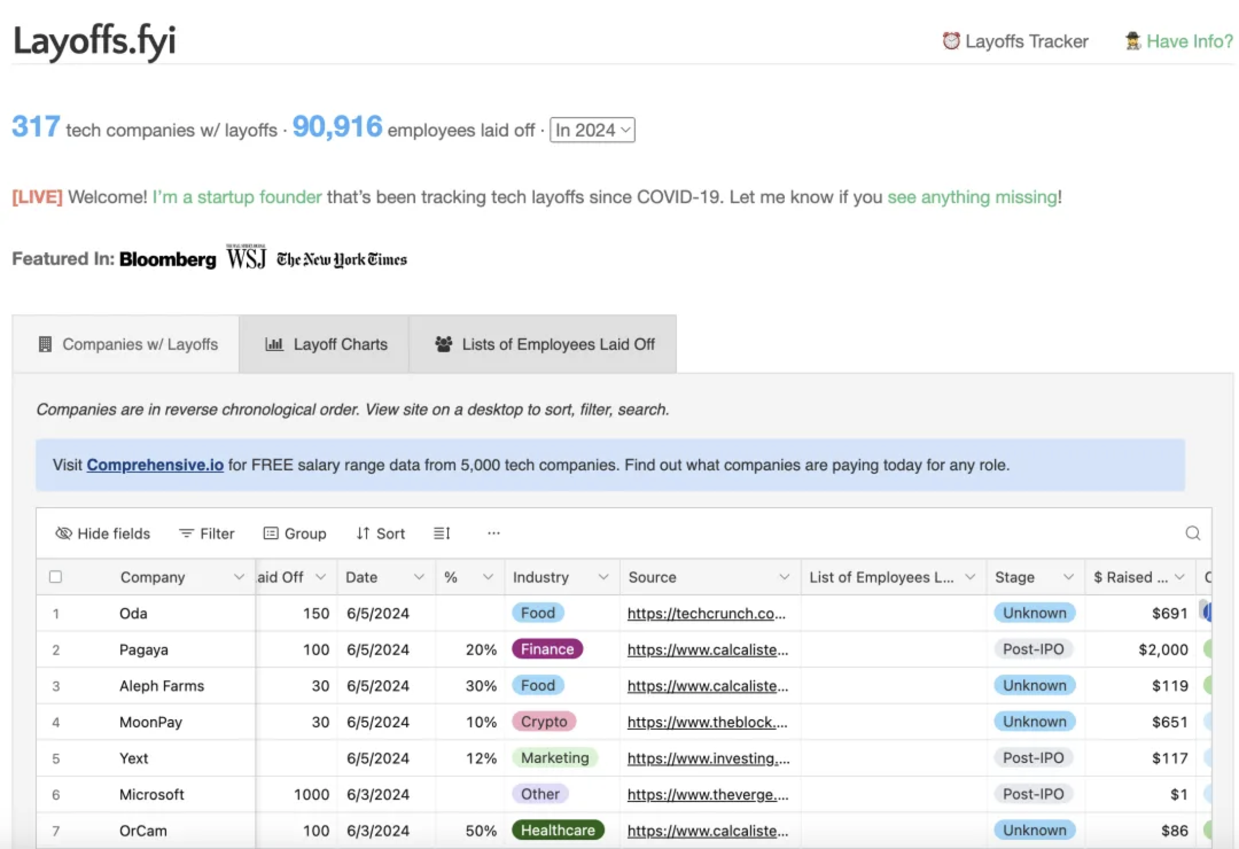1239x849 pixels.
Task: Expand the Laid Off column dropdown
Action: 321,577
